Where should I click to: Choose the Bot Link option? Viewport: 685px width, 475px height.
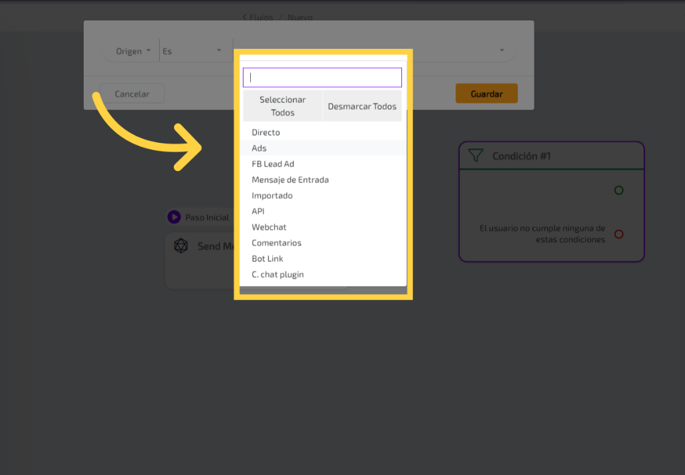click(268, 259)
